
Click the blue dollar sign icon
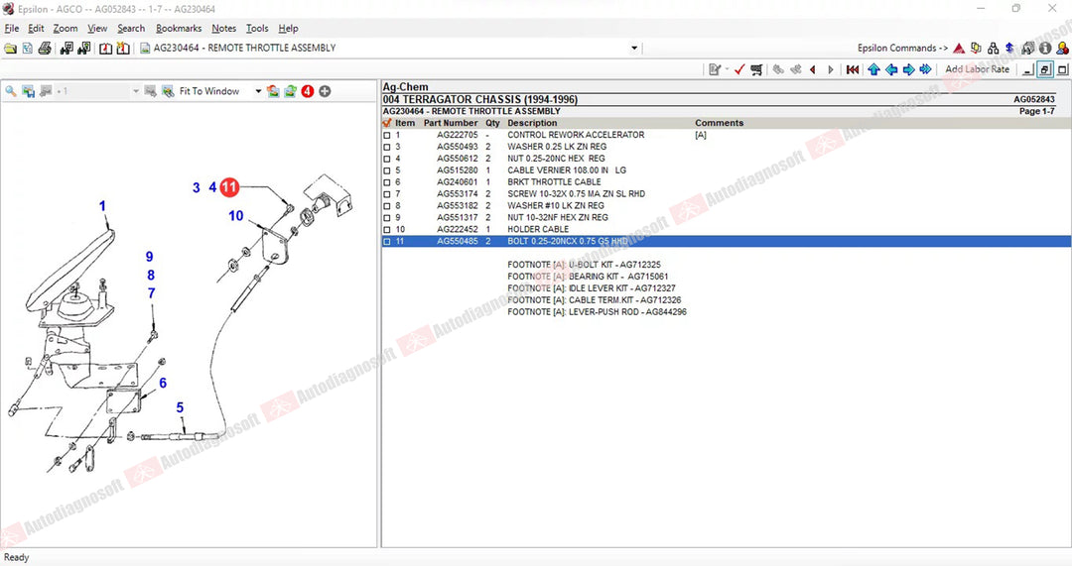point(1009,49)
